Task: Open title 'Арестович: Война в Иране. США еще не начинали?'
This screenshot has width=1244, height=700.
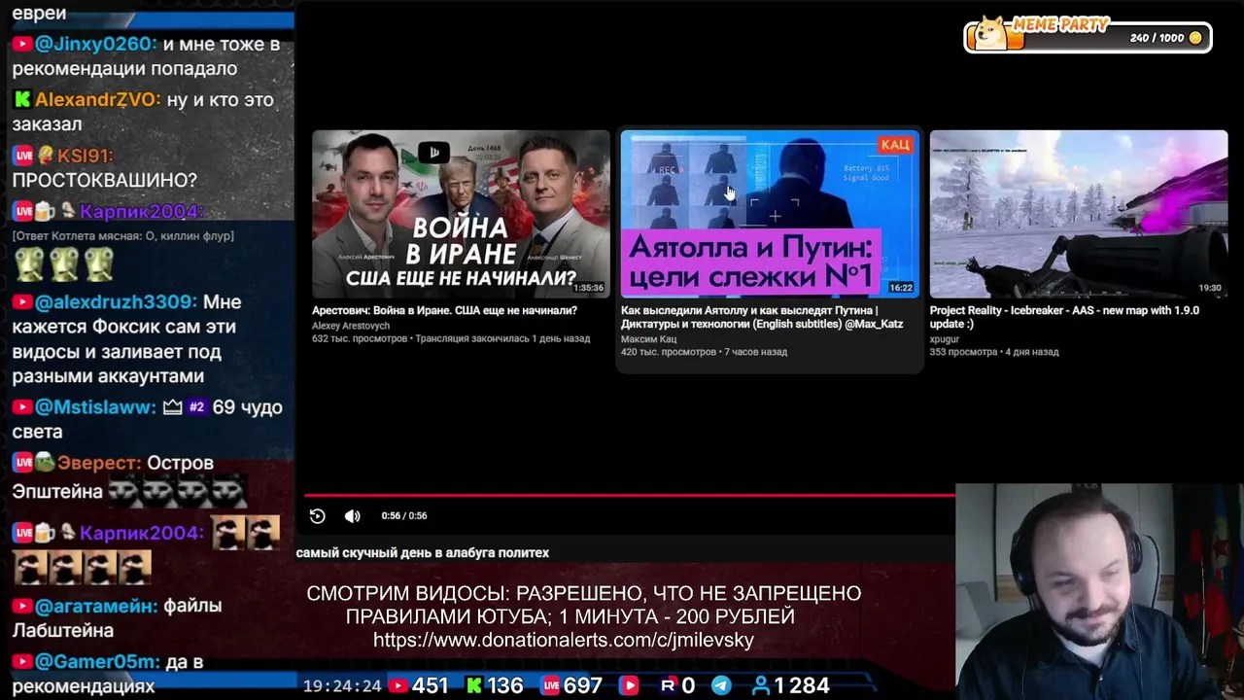Action: point(444,311)
